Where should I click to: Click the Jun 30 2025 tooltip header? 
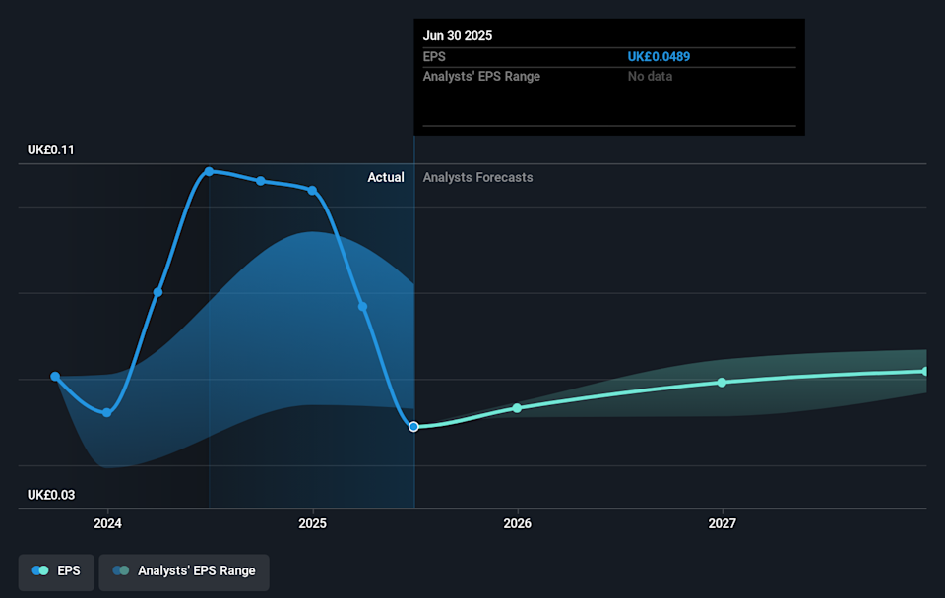[458, 35]
